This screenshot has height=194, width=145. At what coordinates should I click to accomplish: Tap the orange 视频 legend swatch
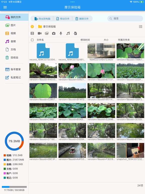pyautogui.click(x=5, y=155)
